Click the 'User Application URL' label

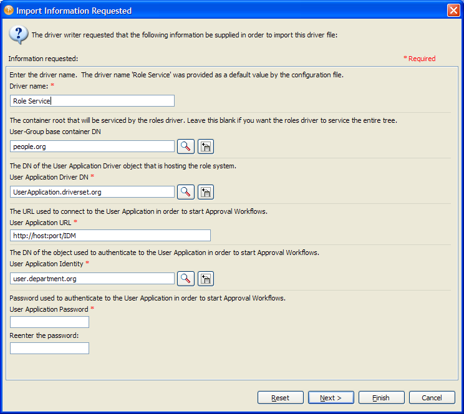pyautogui.click(x=41, y=223)
